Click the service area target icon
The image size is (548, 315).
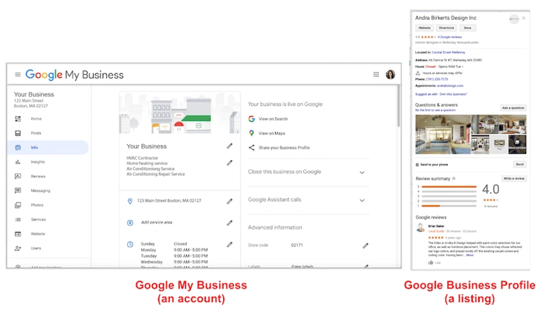point(130,223)
